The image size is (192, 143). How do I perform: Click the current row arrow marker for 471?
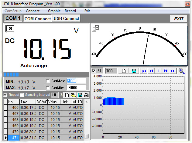coord(6,138)
